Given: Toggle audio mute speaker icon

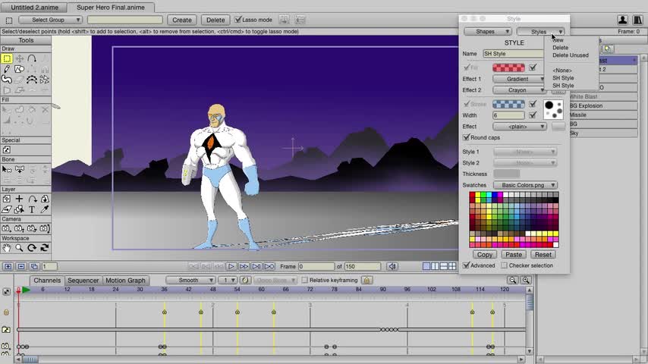Looking at the screenshot, I should (392, 266).
